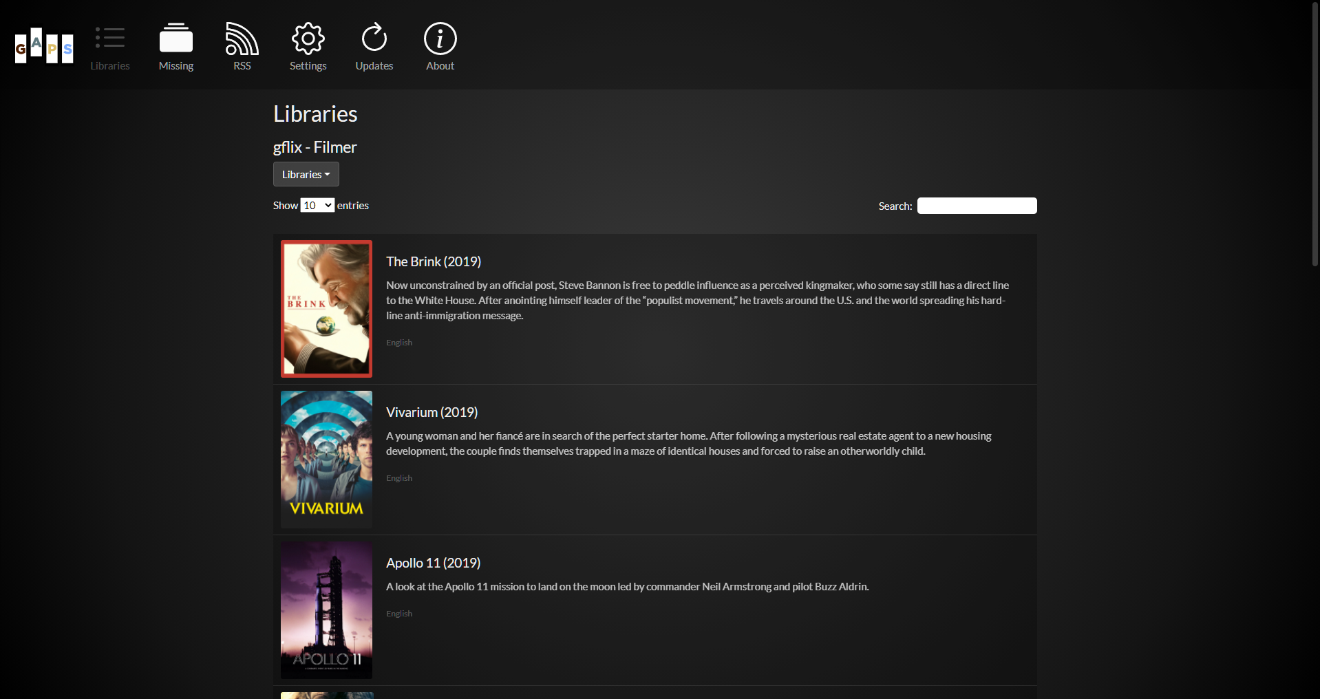The width and height of the screenshot is (1320, 699).
Task: Select the Apollo 11 (2019) title
Action: (433, 563)
